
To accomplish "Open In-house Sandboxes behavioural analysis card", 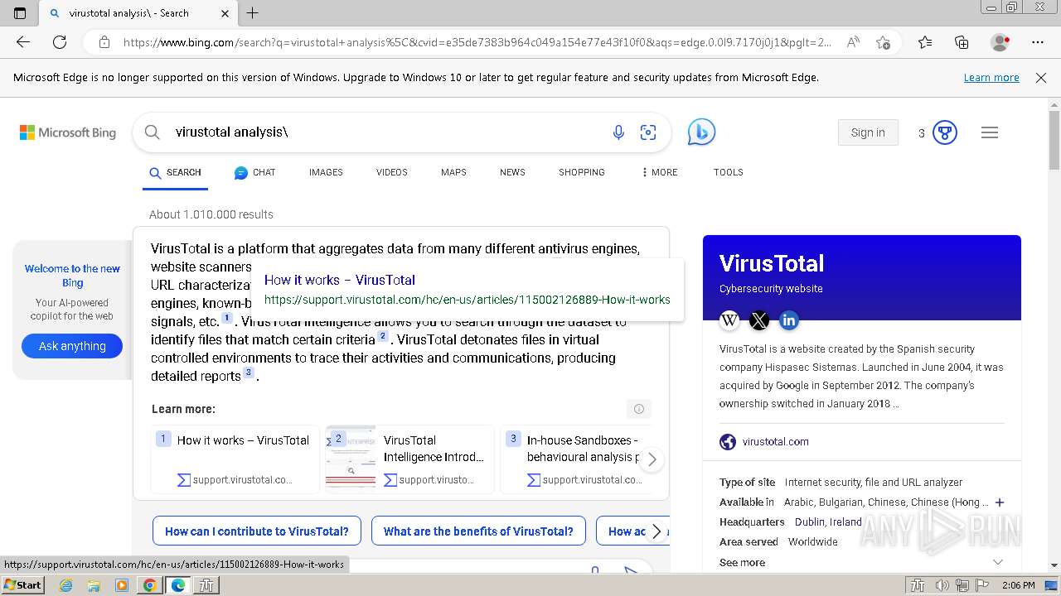I will coord(575,459).
